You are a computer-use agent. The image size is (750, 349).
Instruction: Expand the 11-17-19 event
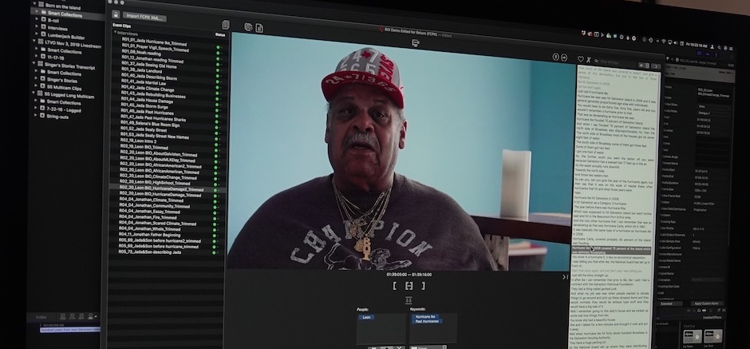[37, 57]
